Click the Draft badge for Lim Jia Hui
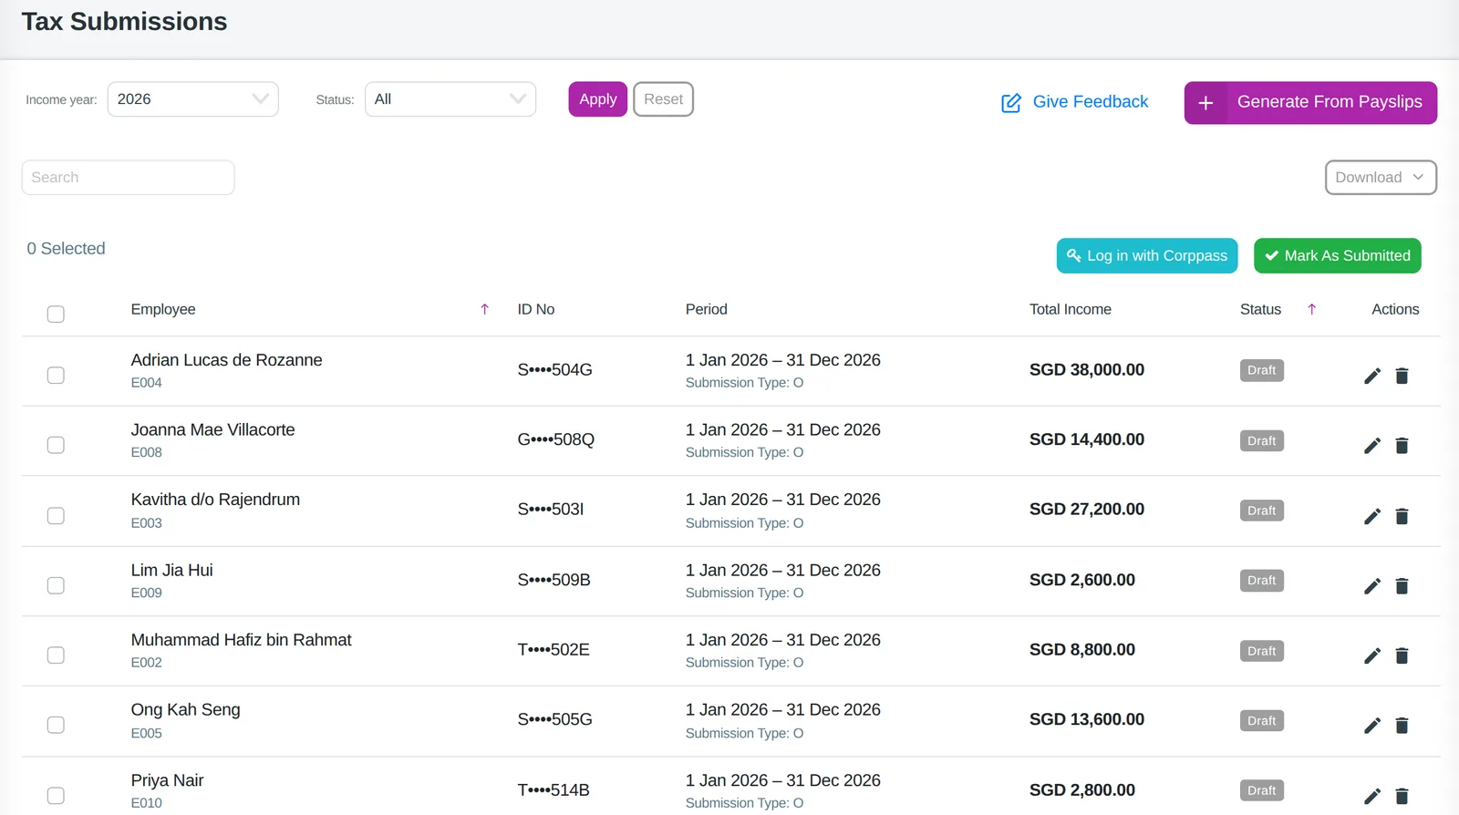This screenshot has width=1459, height=815. point(1261,581)
